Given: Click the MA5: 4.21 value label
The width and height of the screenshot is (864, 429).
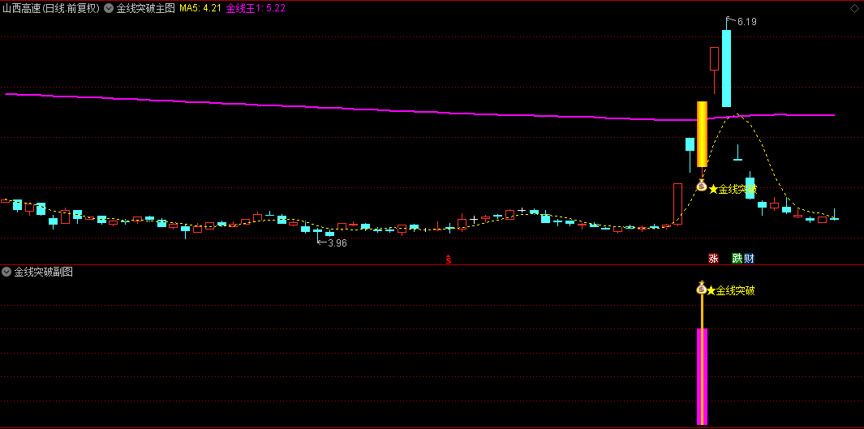Looking at the screenshot, I should coord(200,8).
